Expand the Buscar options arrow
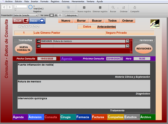168x124 pixels. (x=118, y=8)
